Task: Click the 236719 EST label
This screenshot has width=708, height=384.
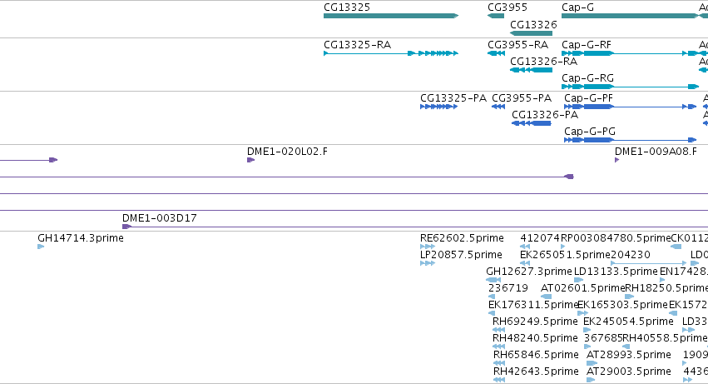Action: pyautogui.click(x=508, y=288)
